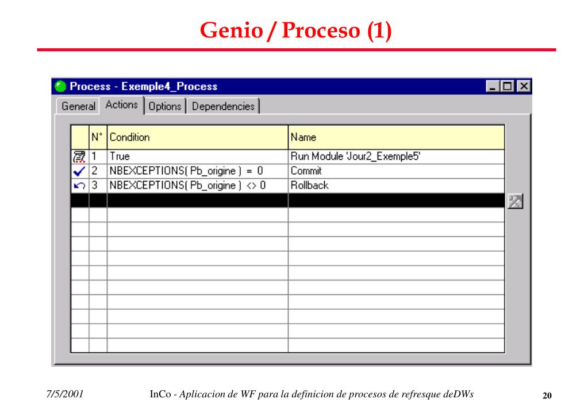Click the 'Commit' name cell

point(397,171)
